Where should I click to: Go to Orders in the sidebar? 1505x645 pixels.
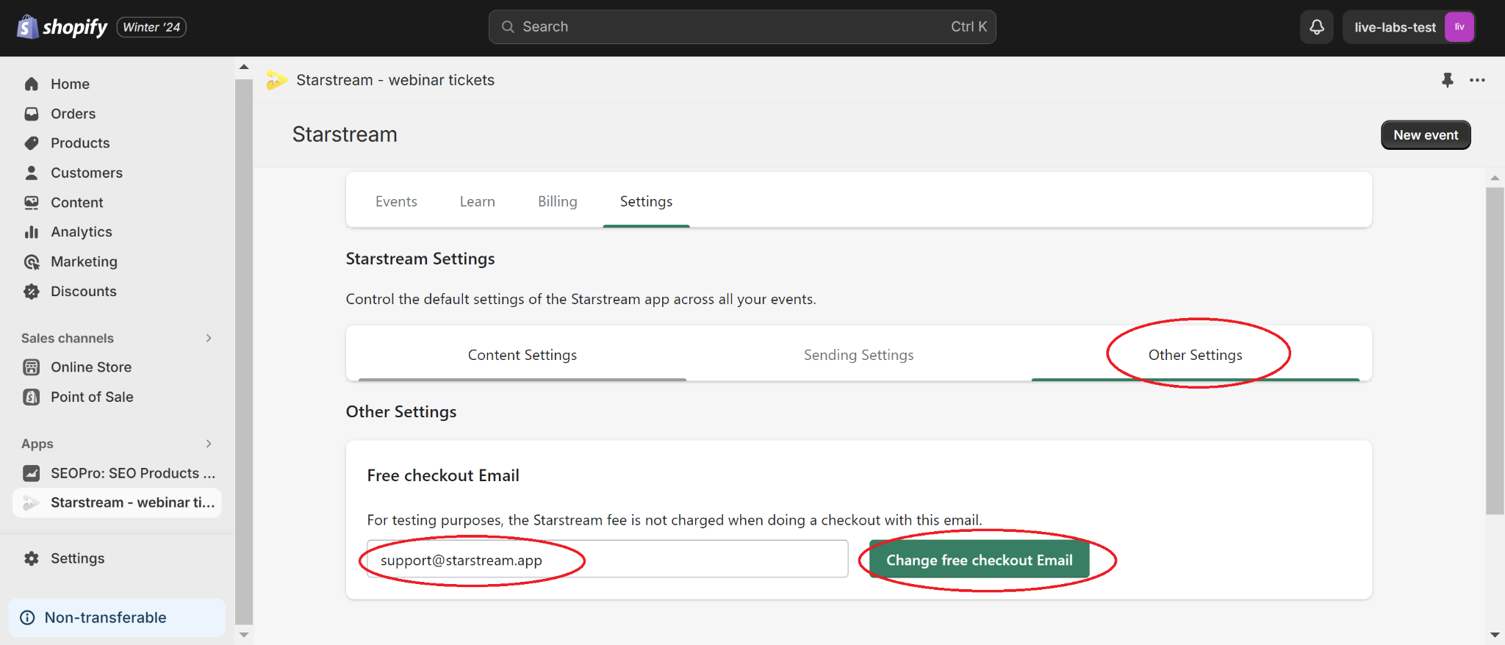73,114
